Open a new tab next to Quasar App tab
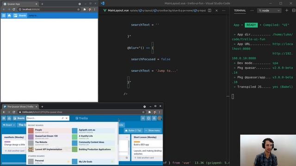Screen dimensions: 296x166 [42, 4]
